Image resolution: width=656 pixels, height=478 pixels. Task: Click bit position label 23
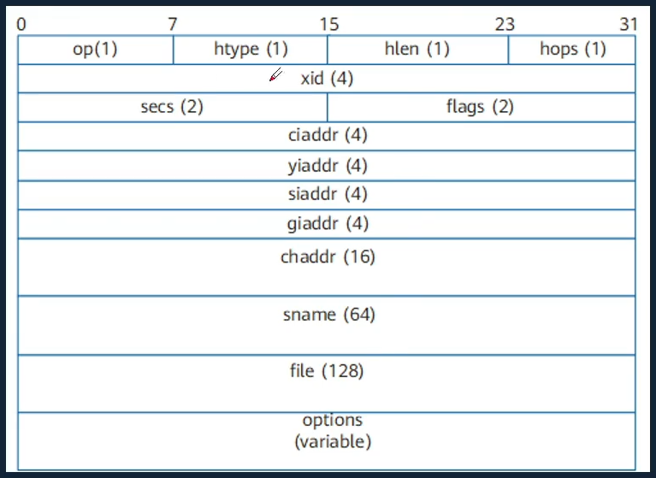pos(505,25)
